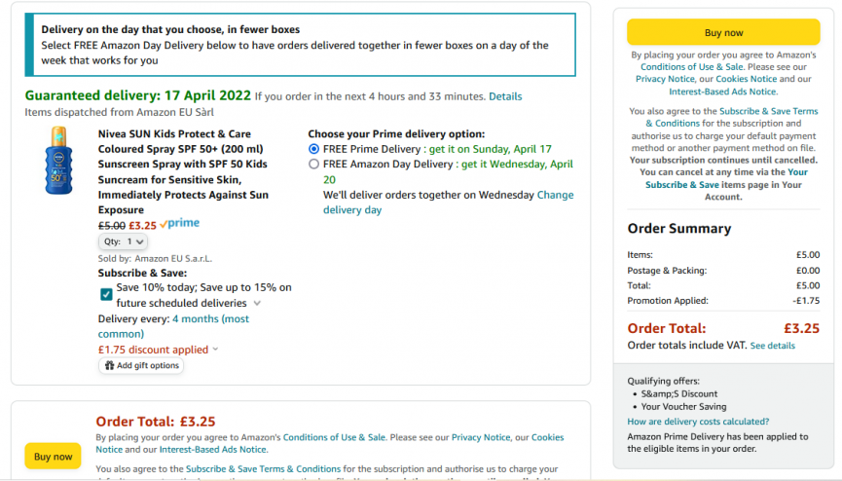The height and width of the screenshot is (481, 842).
Task: Select FREE Amazon Day Delivery option
Action: tap(313, 164)
